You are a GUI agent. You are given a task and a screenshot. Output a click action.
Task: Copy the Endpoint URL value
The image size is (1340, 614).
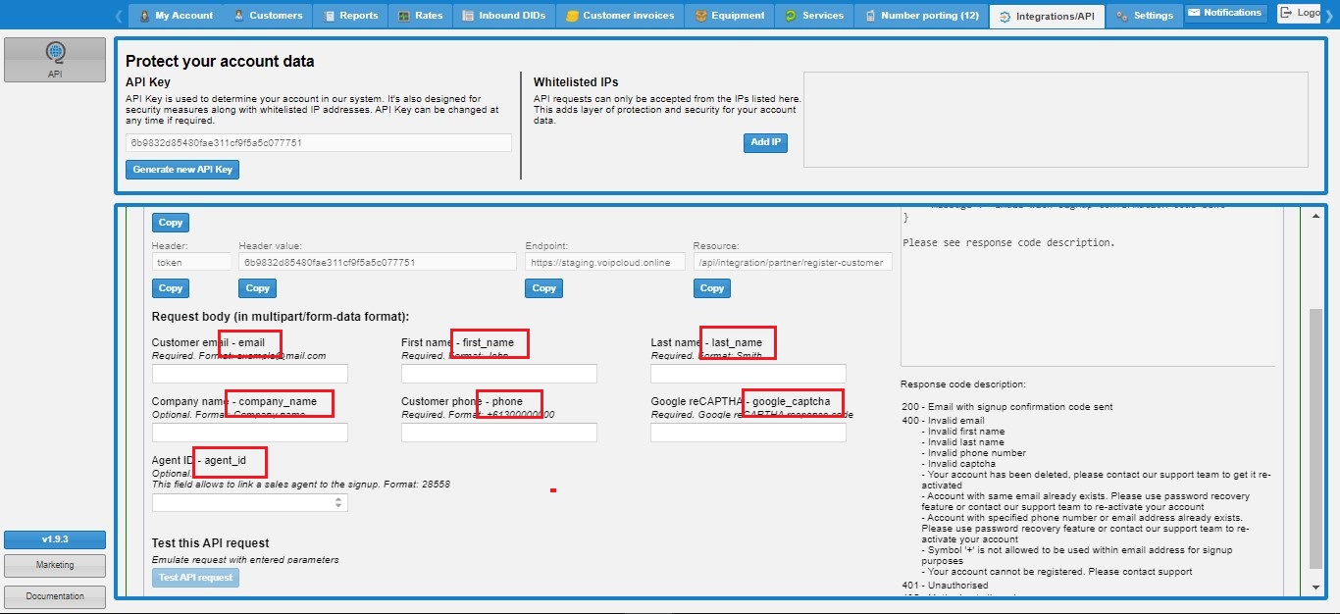click(543, 288)
